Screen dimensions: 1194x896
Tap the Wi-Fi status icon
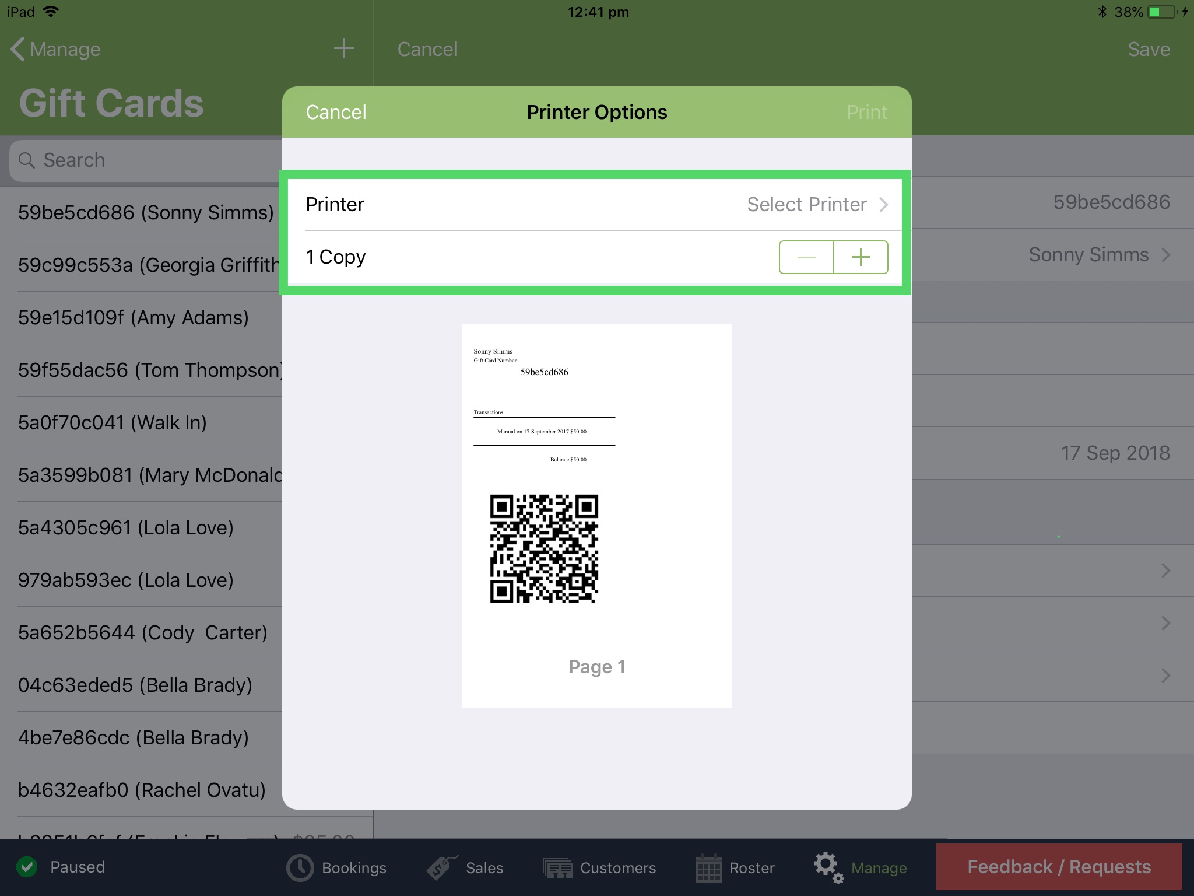point(51,12)
